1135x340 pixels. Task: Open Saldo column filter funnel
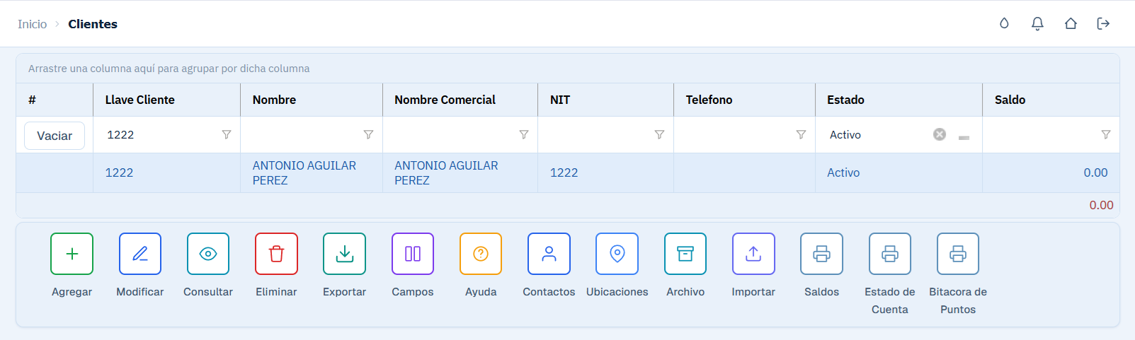click(x=1106, y=134)
